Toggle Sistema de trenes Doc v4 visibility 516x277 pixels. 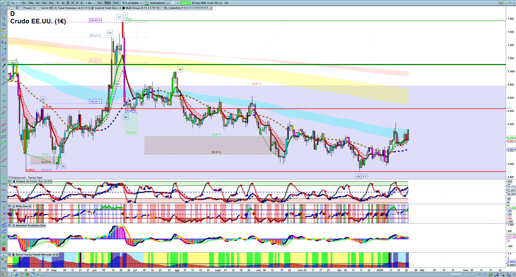tap(14, 182)
